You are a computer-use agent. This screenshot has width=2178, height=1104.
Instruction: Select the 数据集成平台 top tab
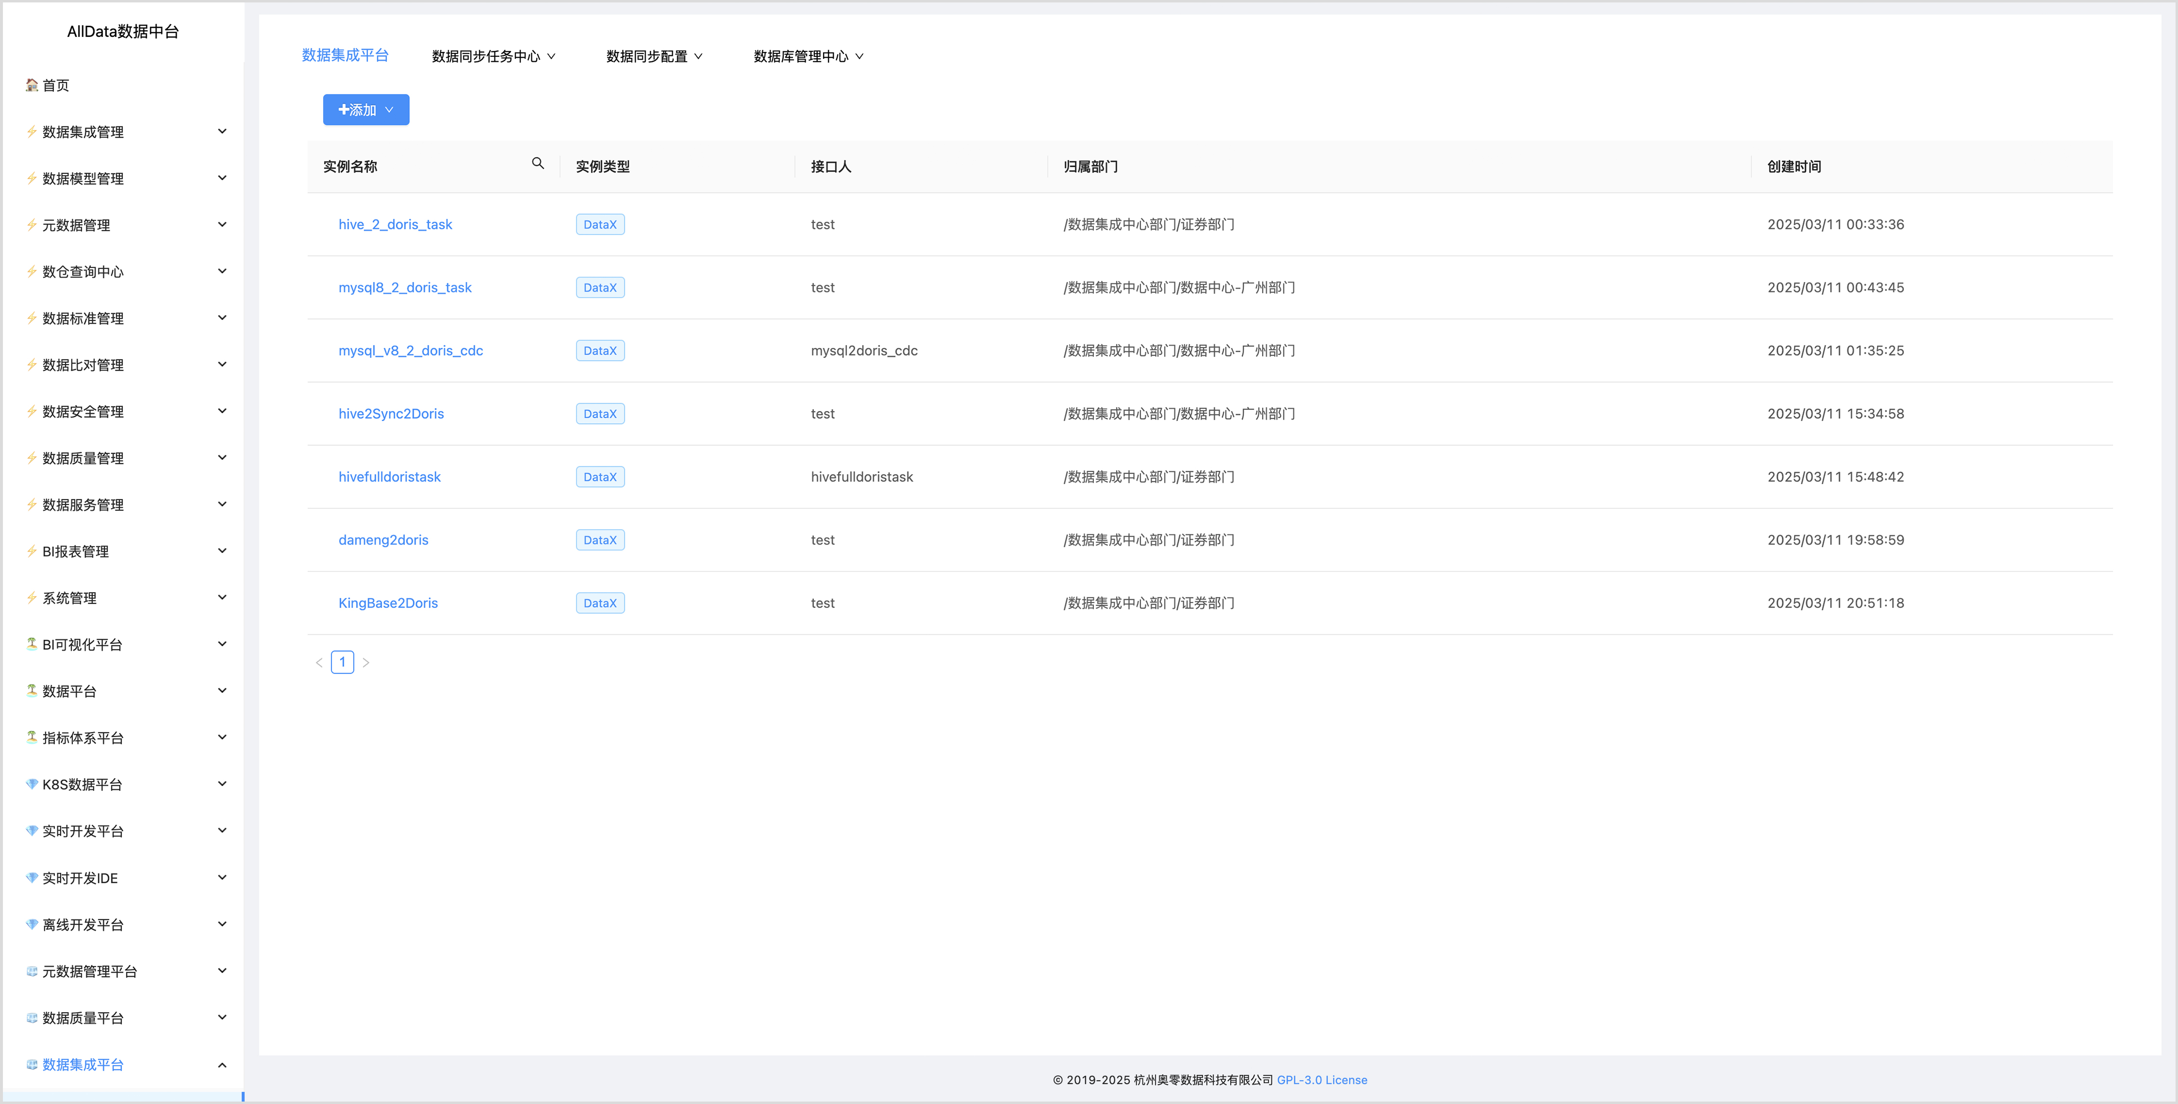point(345,55)
